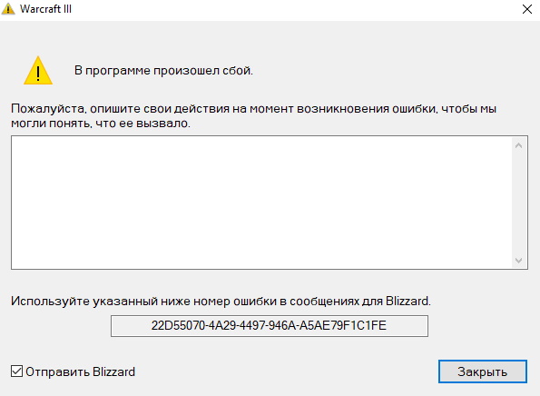Uncheck the Отправить Blizzard checkbox
Image resolution: width=540 pixels, height=396 pixels.
click(x=16, y=371)
